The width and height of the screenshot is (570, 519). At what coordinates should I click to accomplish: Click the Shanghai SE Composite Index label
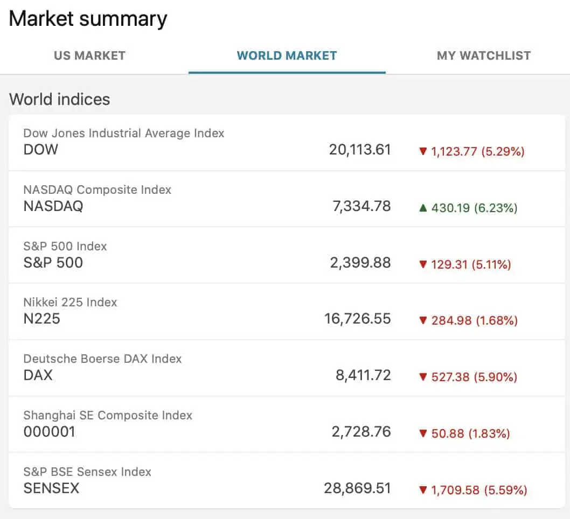click(x=108, y=415)
